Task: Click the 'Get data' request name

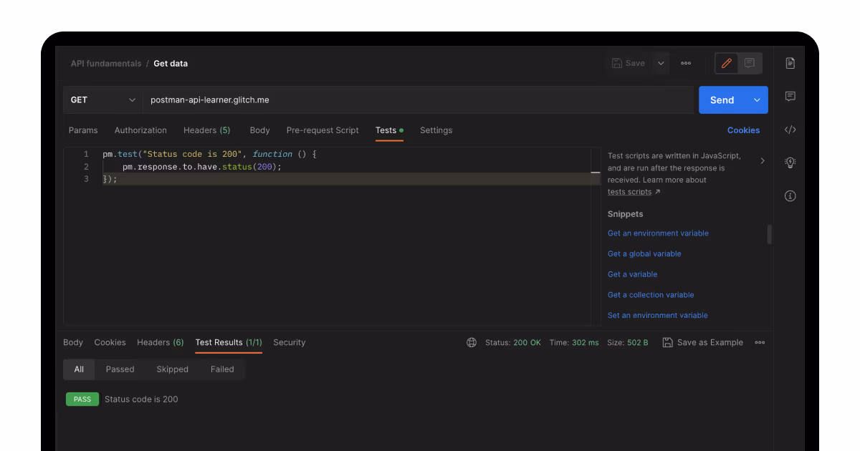Action: click(x=171, y=64)
